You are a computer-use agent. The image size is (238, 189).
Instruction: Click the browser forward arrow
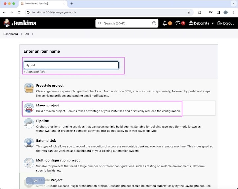click(x=12, y=12)
